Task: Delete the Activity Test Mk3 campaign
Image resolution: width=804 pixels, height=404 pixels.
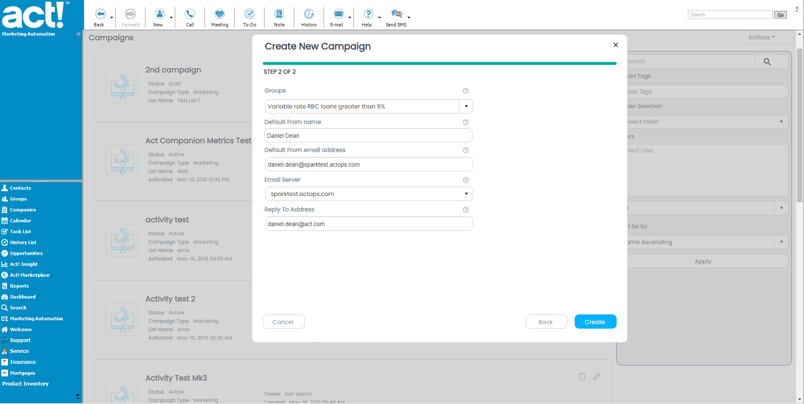Action: click(x=582, y=376)
